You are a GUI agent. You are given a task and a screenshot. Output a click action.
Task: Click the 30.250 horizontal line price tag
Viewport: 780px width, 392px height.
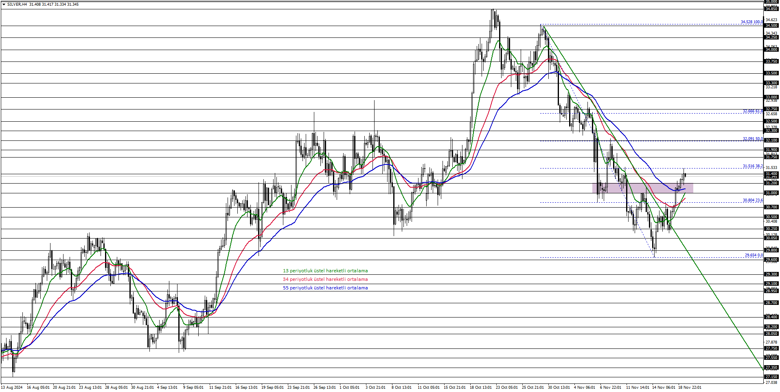(771, 229)
